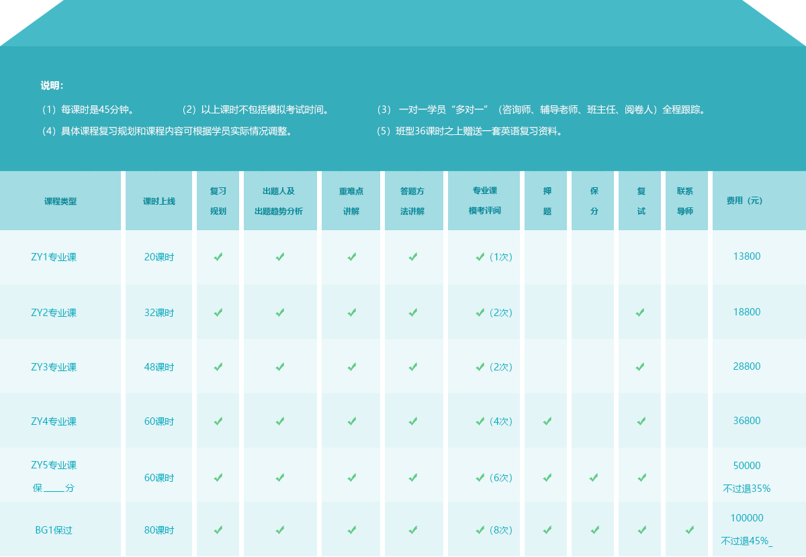Image resolution: width=806 pixels, height=557 pixels.
Task: Click the 出题趋势分析 checkmark in ZY1专业课 row
Action: click(x=280, y=256)
